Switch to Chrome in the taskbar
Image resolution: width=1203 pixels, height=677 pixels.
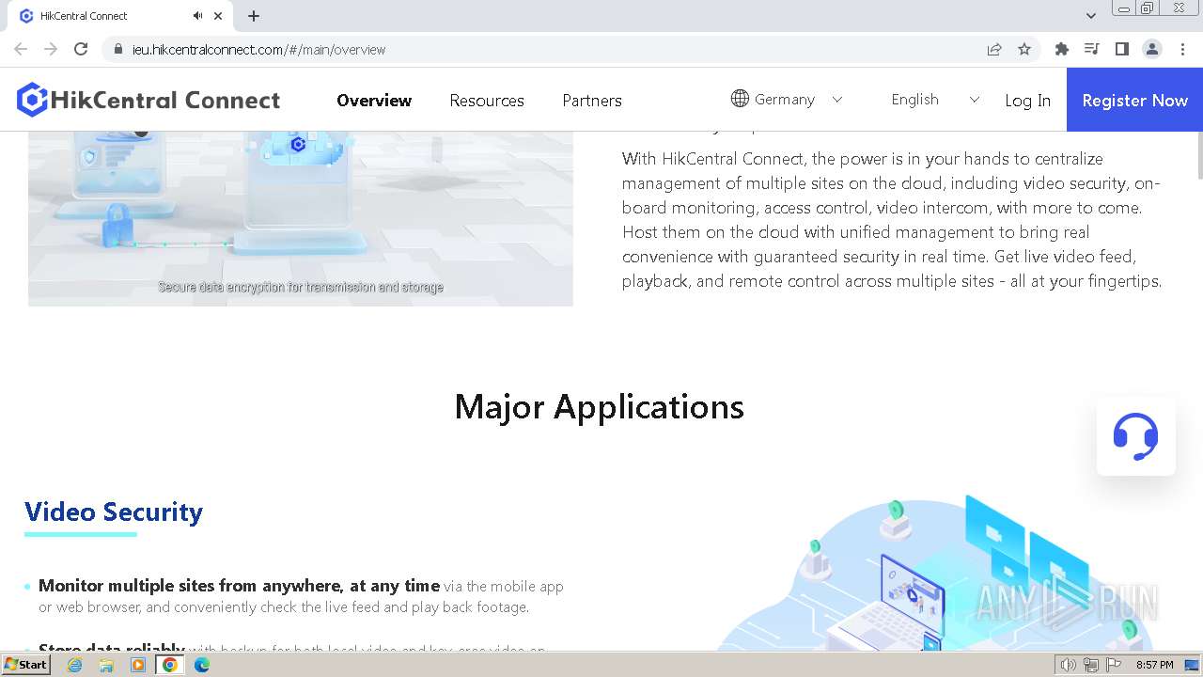pyautogui.click(x=170, y=665)
